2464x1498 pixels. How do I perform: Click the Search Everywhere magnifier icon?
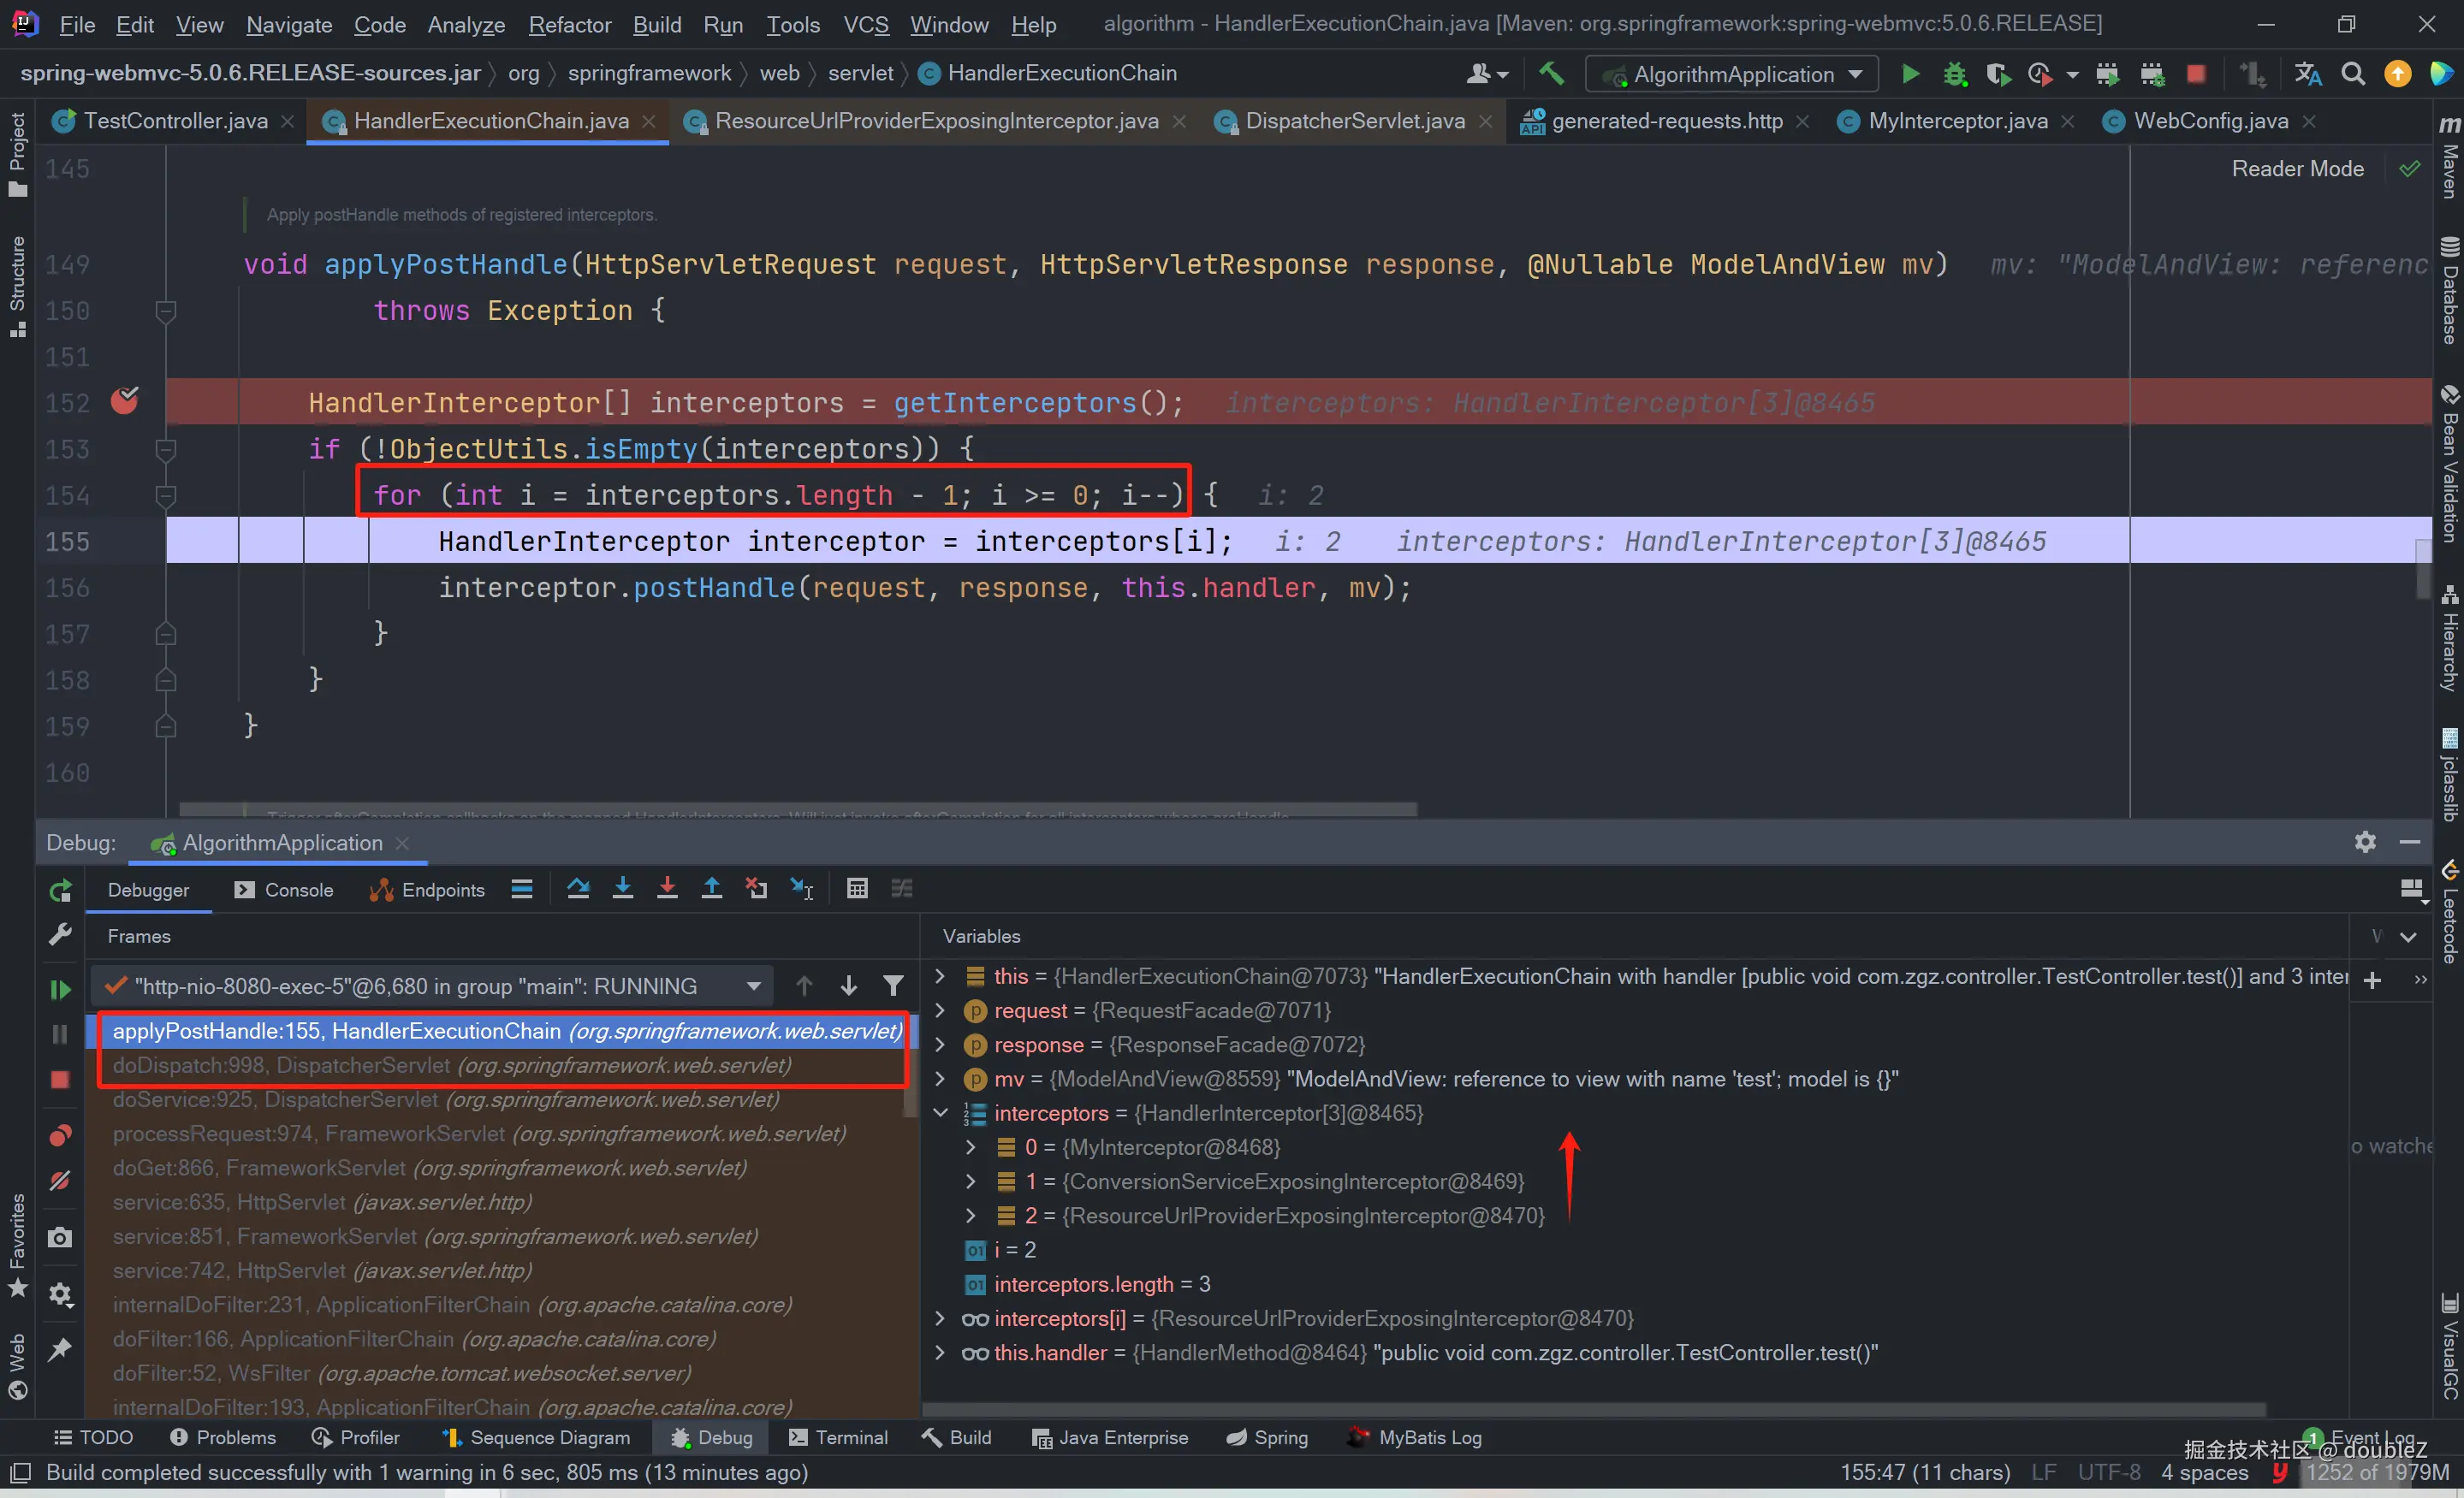(2353, 74)
